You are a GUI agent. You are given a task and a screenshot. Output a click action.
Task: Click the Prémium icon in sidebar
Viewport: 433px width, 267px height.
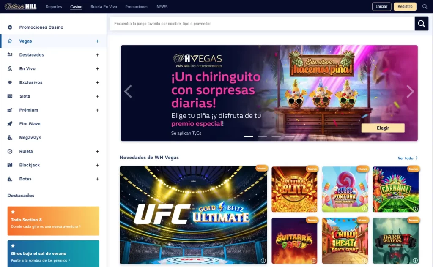[10, 110]
